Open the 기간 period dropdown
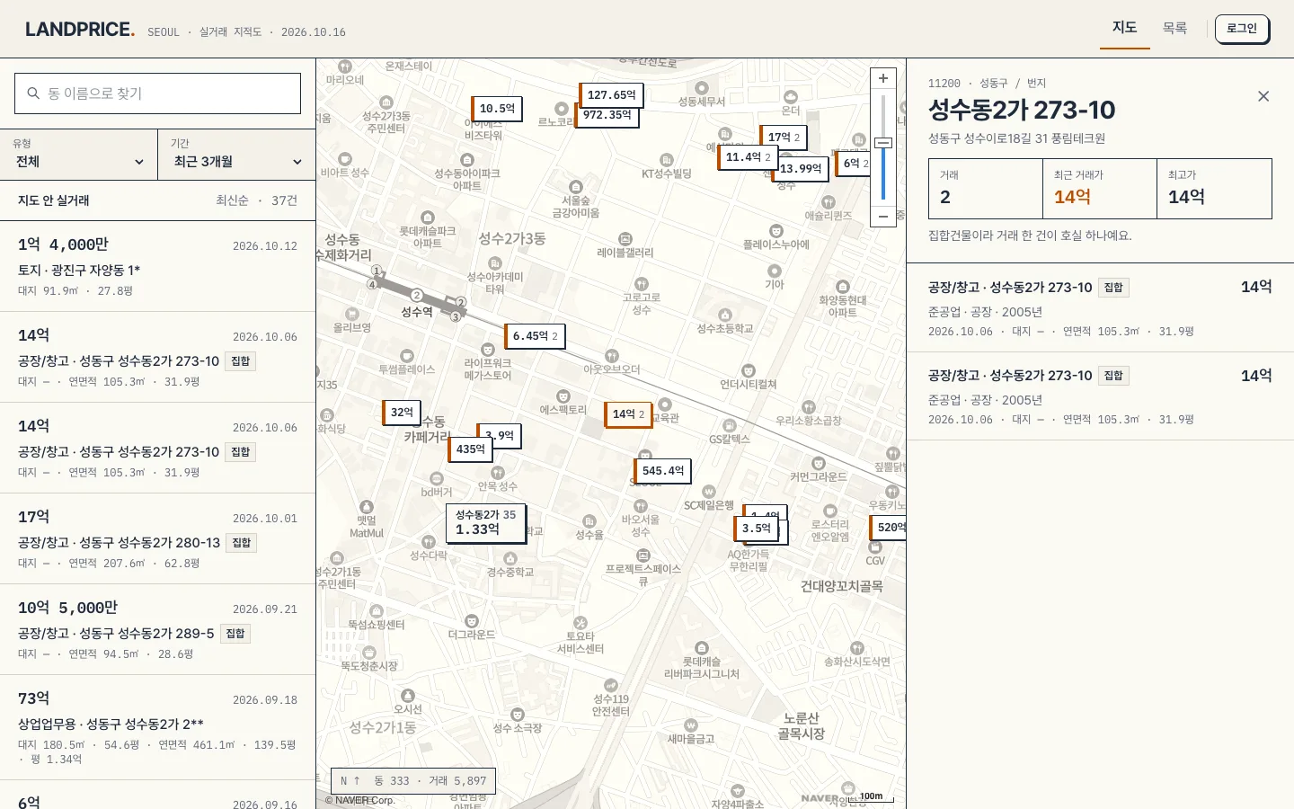The width and height of the screenshot is (1294, 809). coord(237,155)
